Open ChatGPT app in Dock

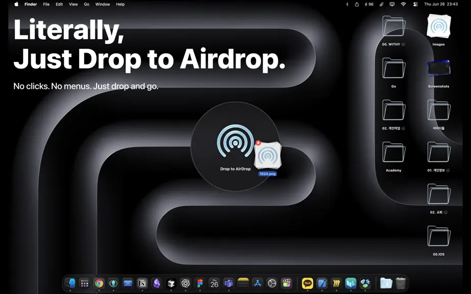coord(185,283)
